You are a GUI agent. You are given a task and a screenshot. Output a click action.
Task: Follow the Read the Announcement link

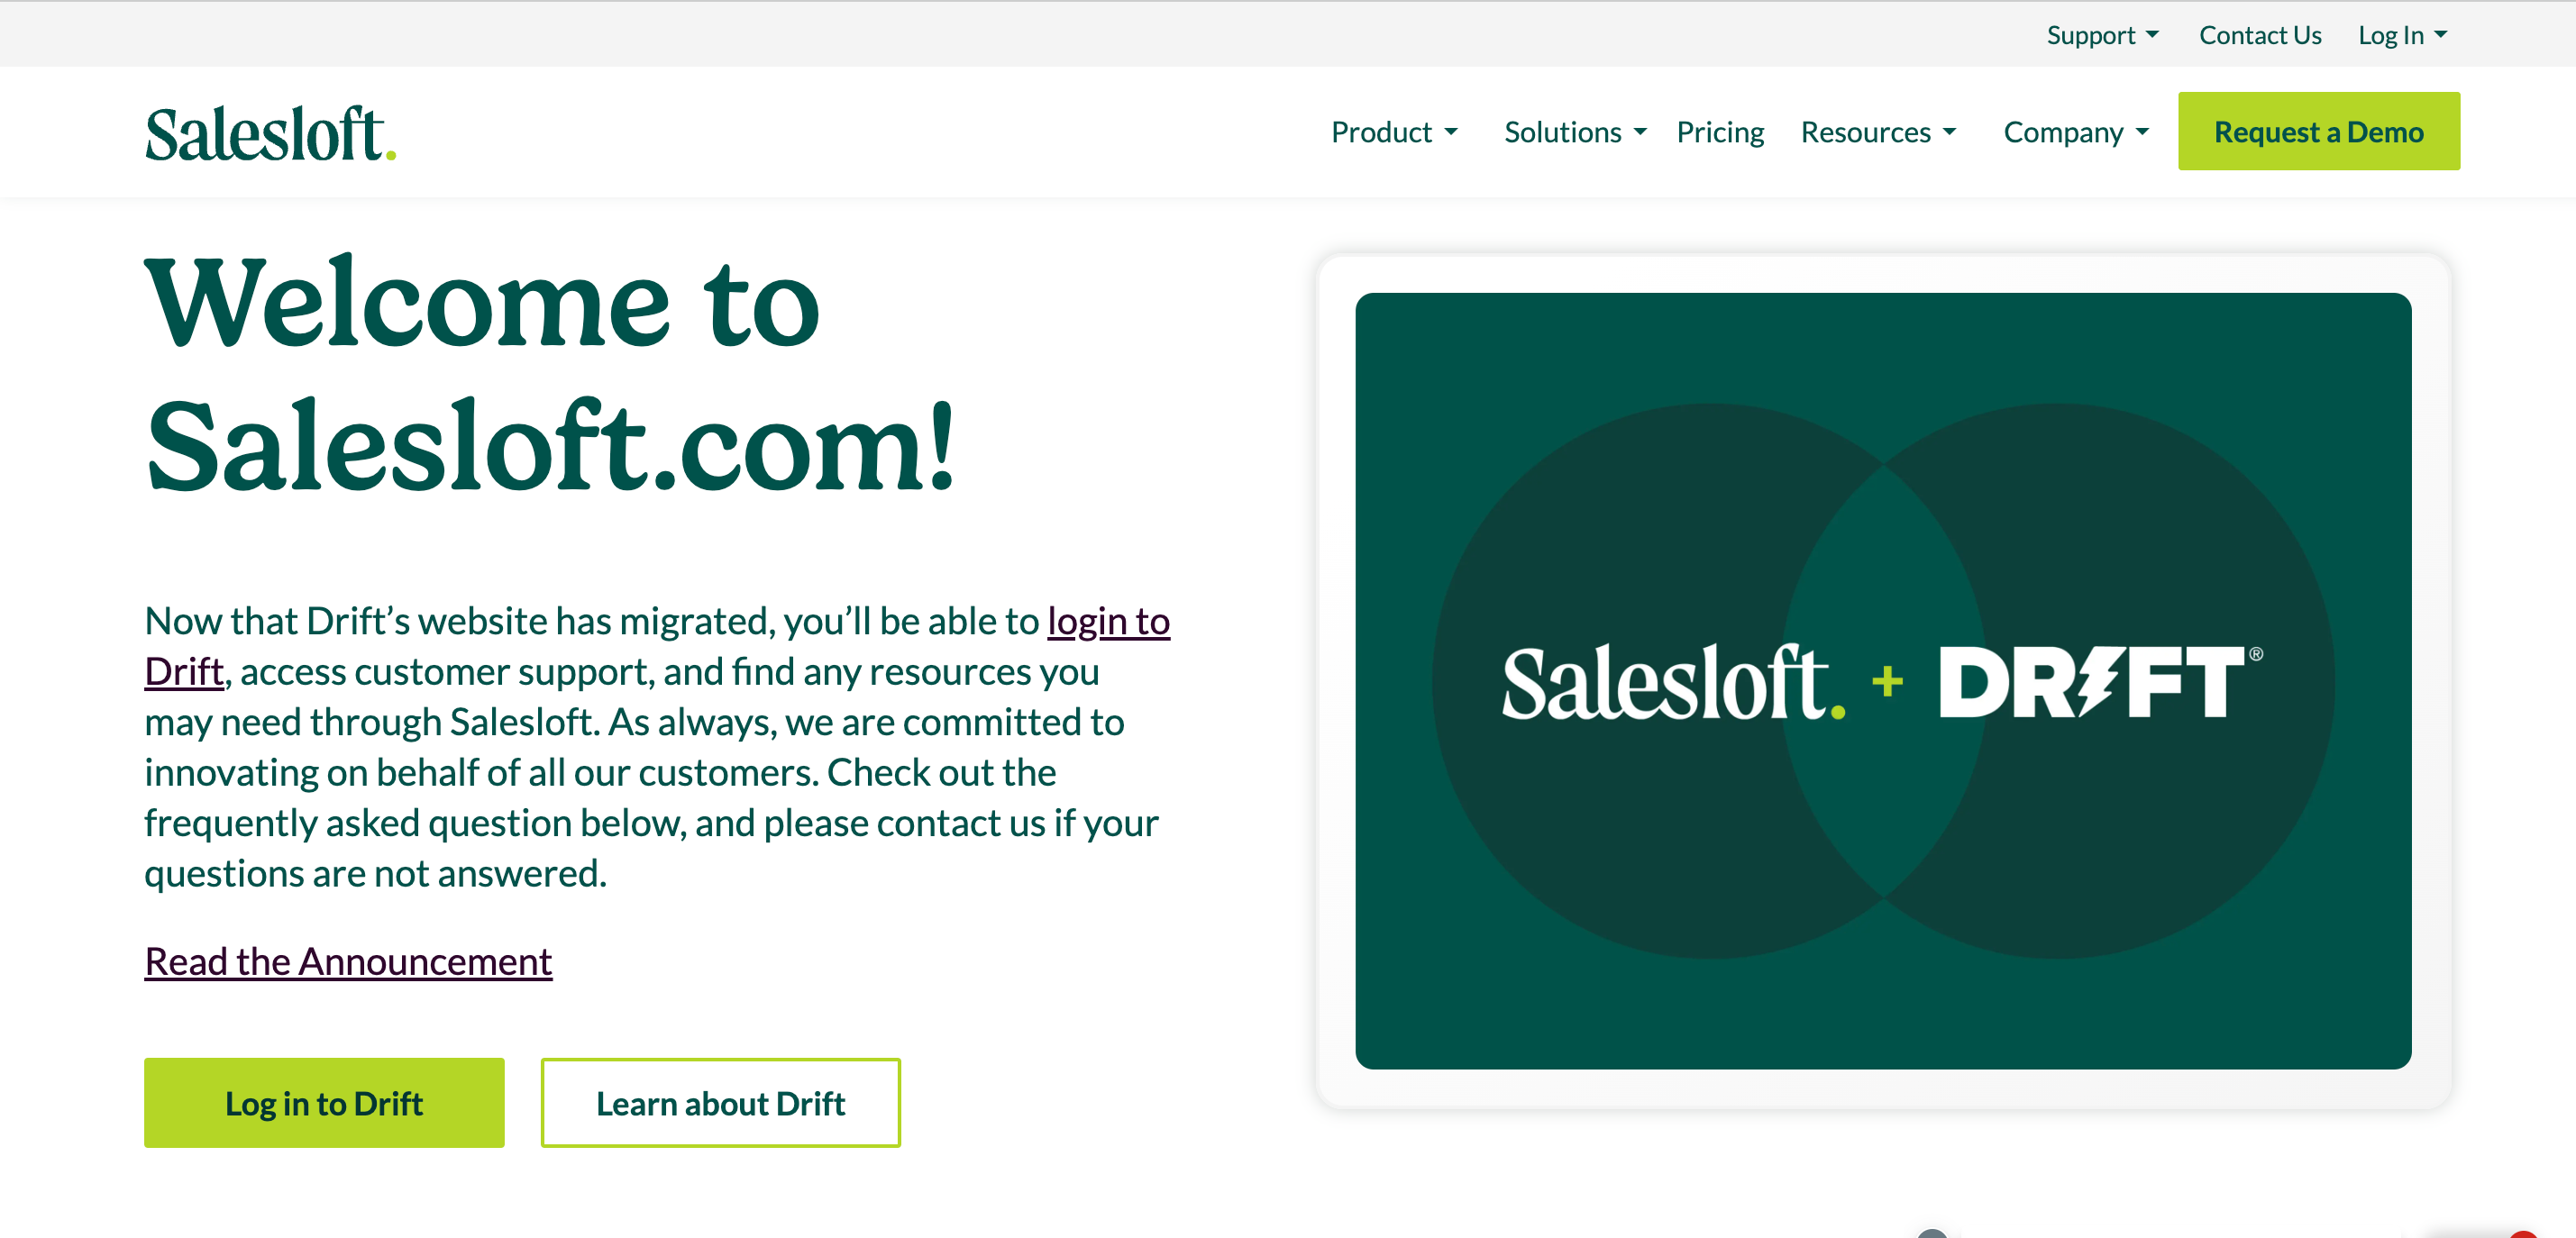348,961
